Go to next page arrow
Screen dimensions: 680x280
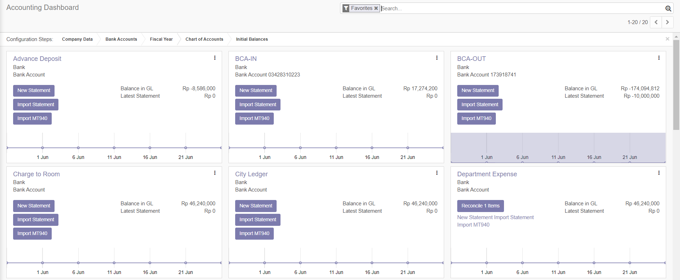click(668, 22)
